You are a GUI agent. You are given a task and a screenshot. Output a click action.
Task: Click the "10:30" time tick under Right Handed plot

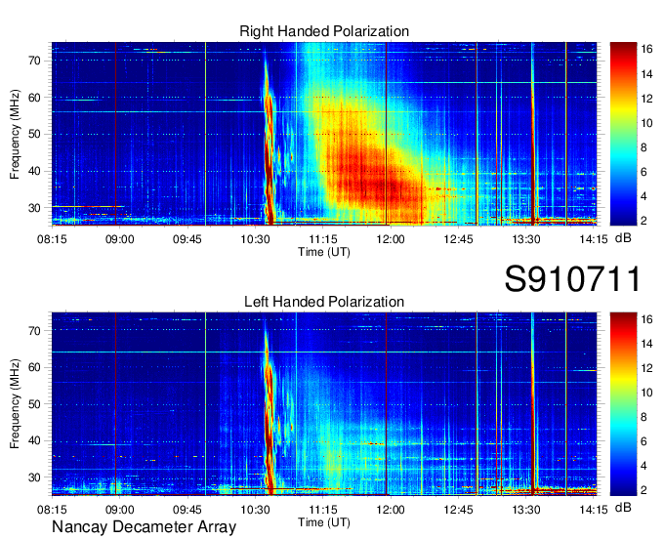tap(255, 239)
